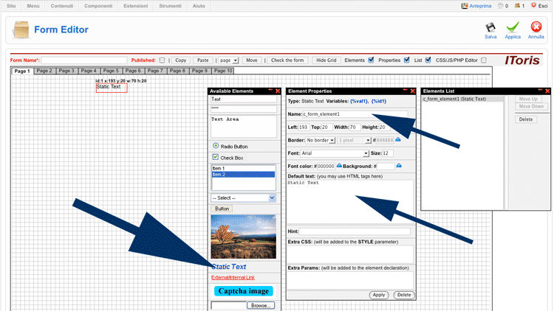
Task: Minimize the Element Properties panel
Action: click(406, 90)
